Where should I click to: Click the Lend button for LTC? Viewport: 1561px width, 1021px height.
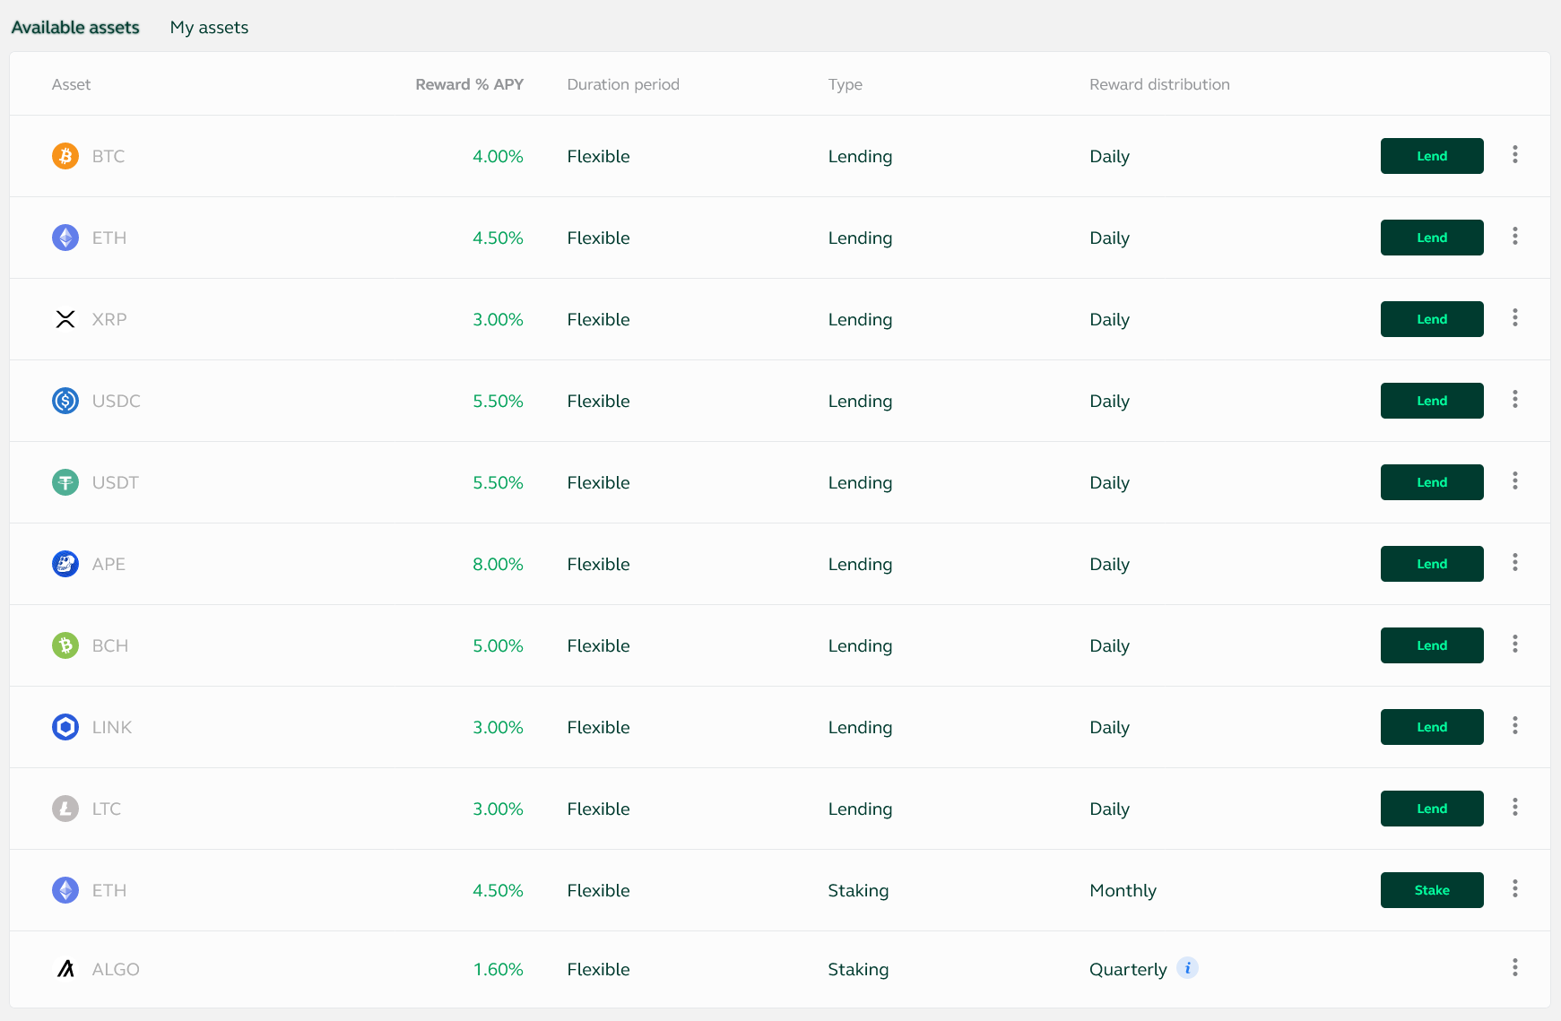(1432, 809)
